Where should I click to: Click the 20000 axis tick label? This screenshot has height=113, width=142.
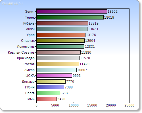(111, 105)
